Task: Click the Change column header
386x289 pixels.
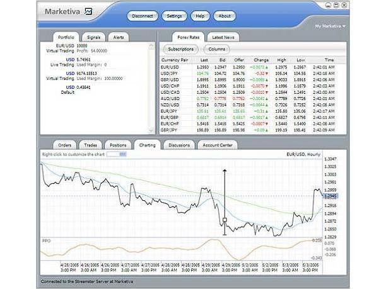Action: click(261, 60)
